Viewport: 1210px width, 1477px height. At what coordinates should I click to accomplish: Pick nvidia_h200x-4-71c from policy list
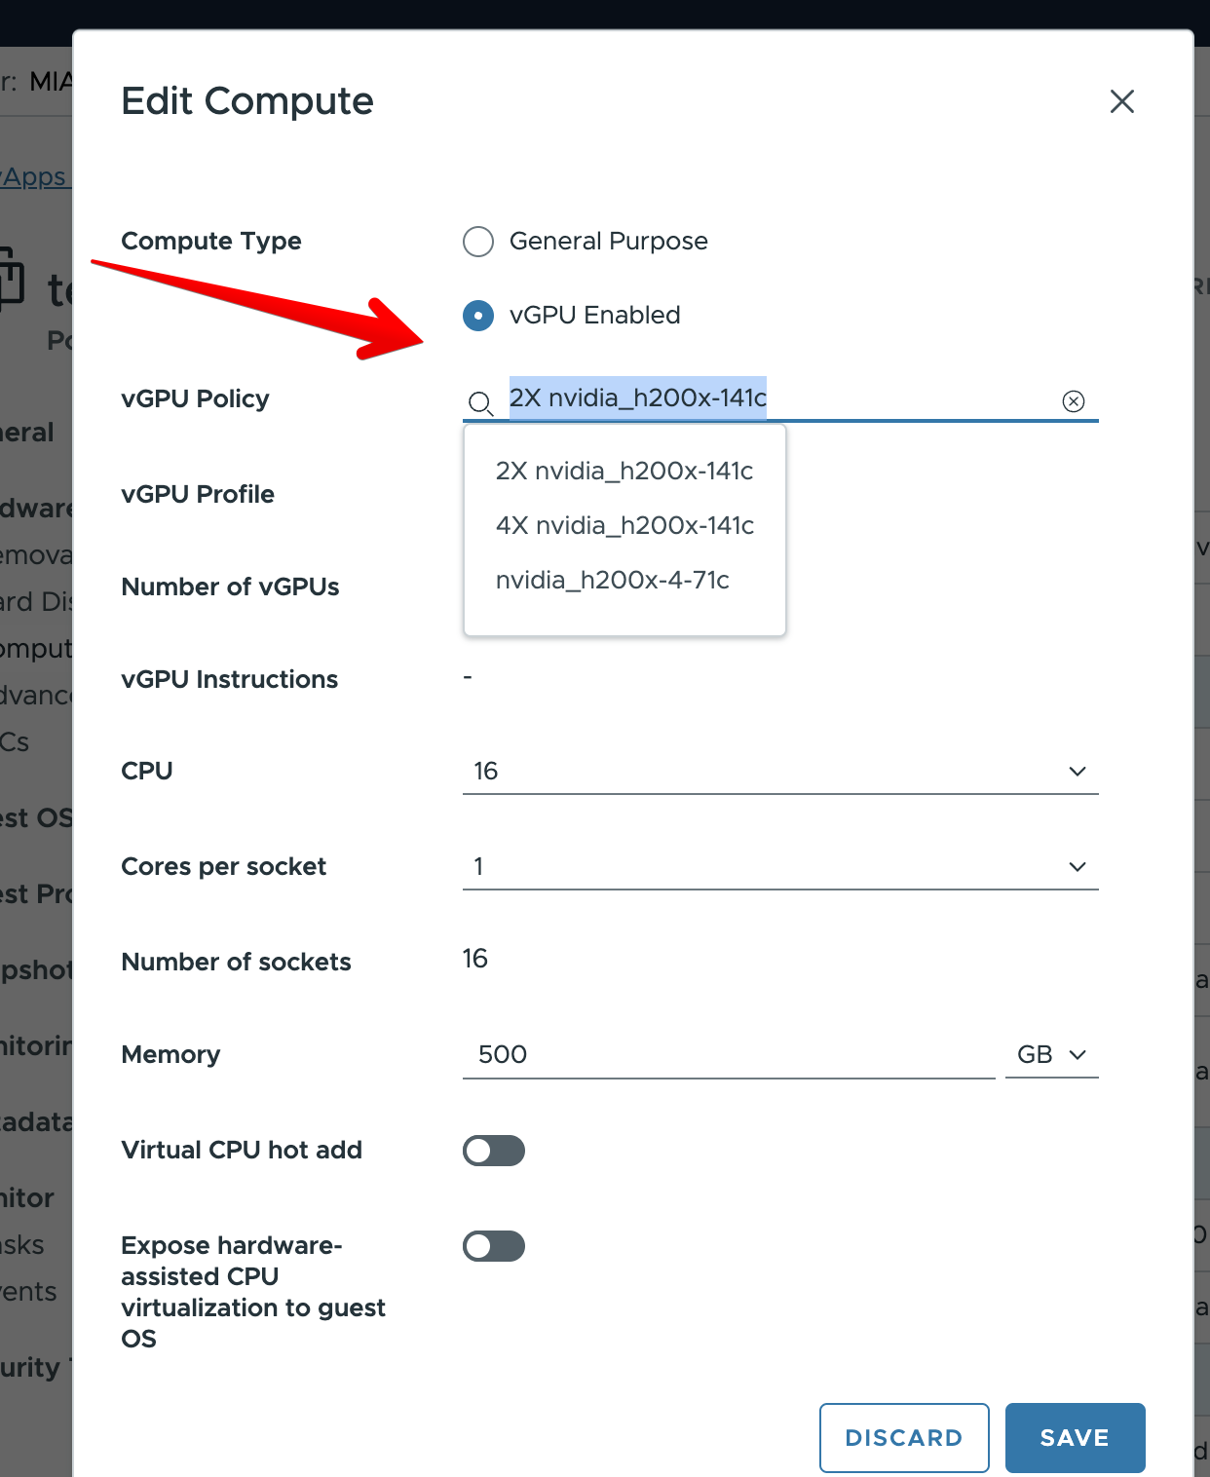pyautogui.click(x=613, y=580)
